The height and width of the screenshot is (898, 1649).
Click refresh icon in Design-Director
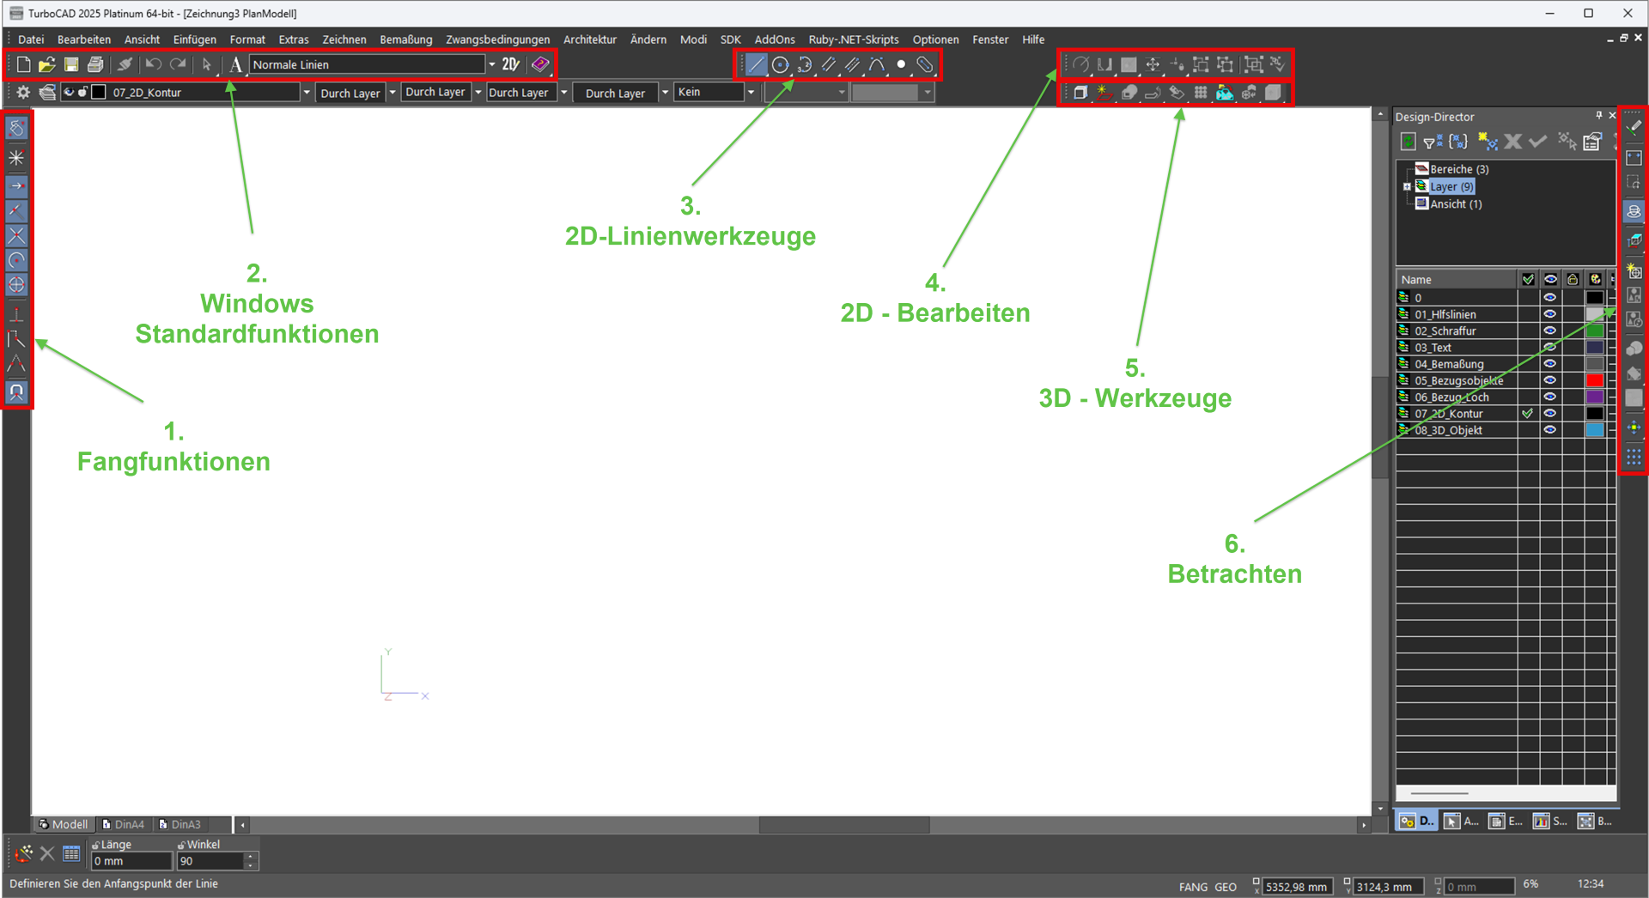(1408, 142)
